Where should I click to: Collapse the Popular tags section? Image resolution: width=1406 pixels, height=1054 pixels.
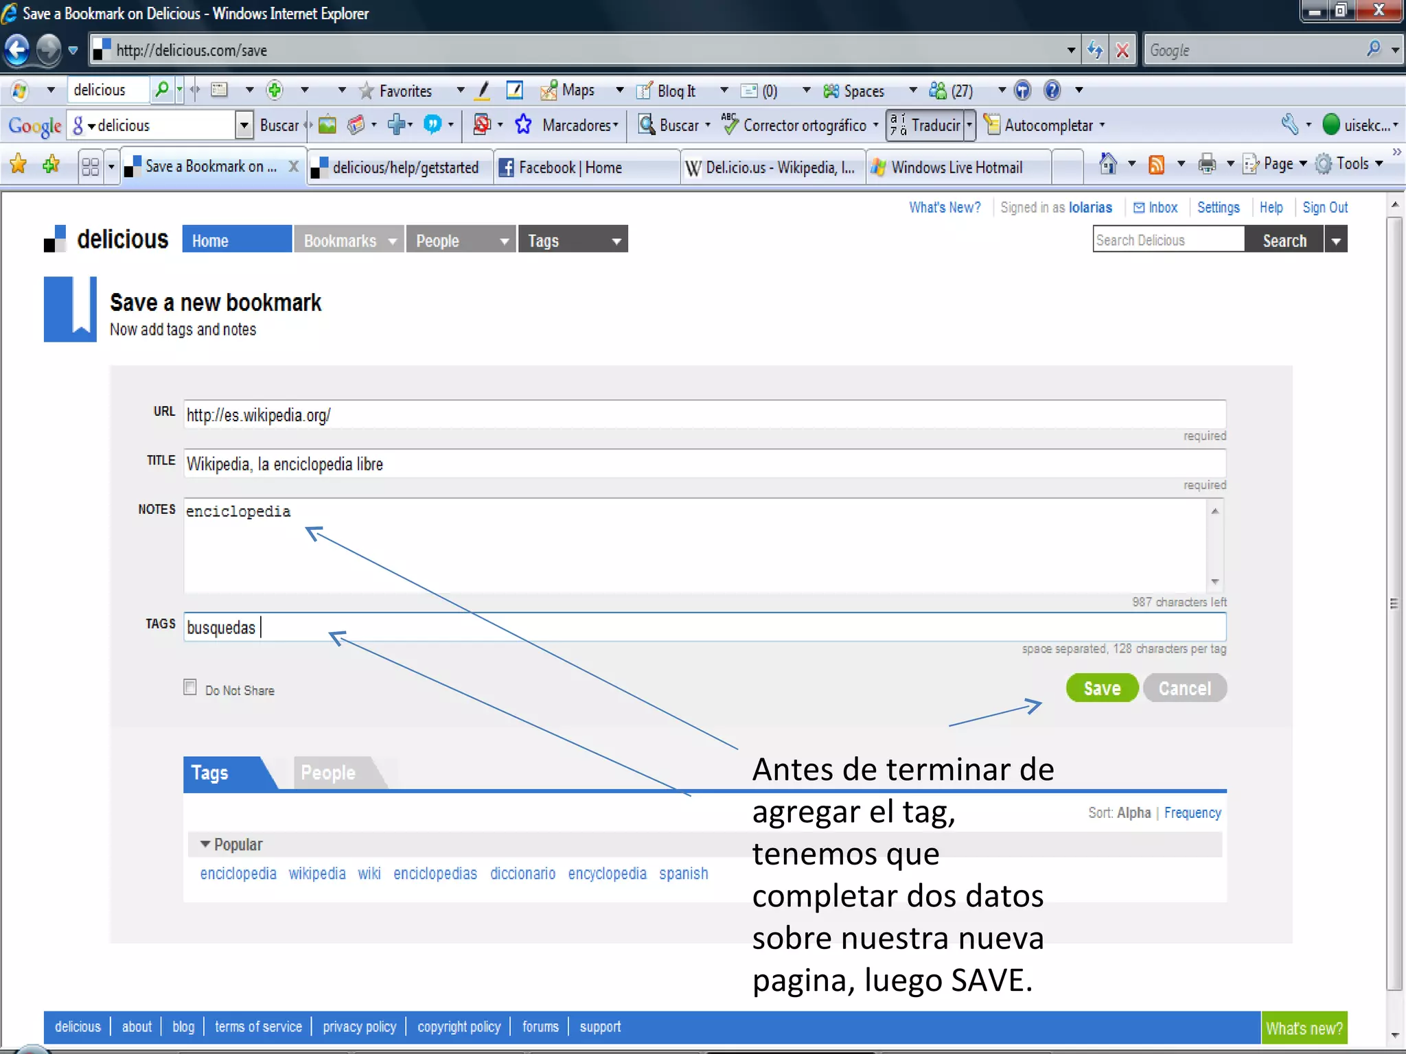coord(205,844)
